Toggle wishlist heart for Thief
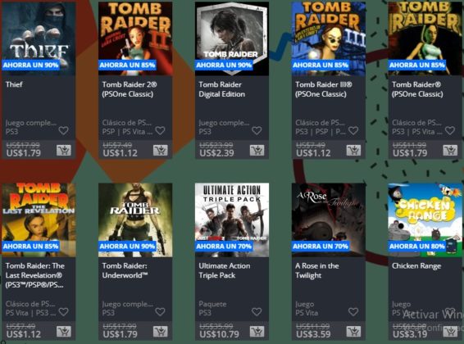 point(63,130)
